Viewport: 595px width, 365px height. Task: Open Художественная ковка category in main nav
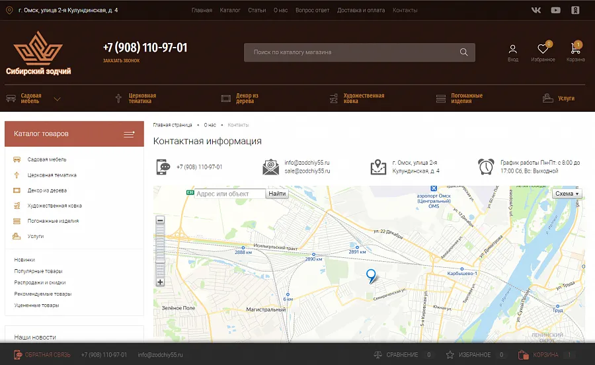pos(364,99)
